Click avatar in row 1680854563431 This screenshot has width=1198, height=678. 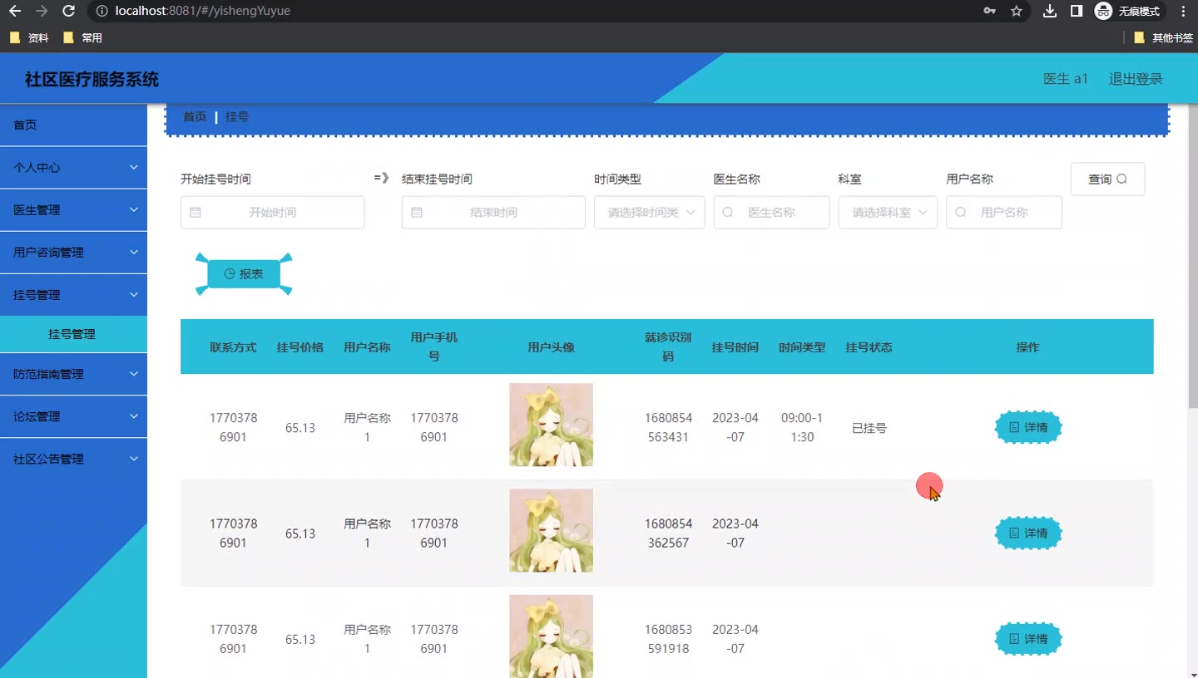tap(551, 425)
